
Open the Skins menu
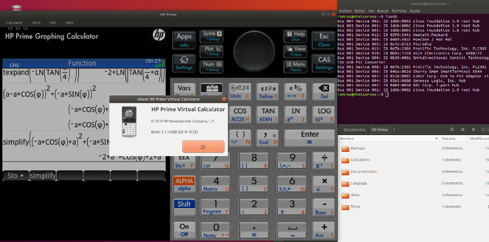pyautogui.click(x=36, y=23)
